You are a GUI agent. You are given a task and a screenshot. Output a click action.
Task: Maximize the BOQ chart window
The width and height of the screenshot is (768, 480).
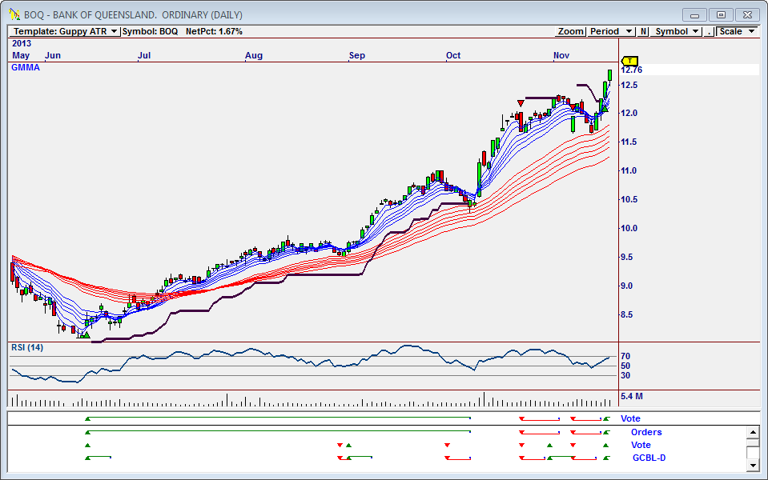[x=721, y=14]
